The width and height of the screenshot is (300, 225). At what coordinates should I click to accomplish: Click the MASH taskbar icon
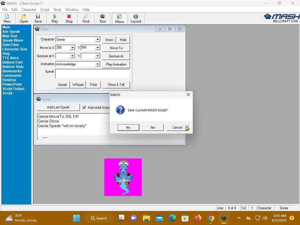(x=224, y=218)
